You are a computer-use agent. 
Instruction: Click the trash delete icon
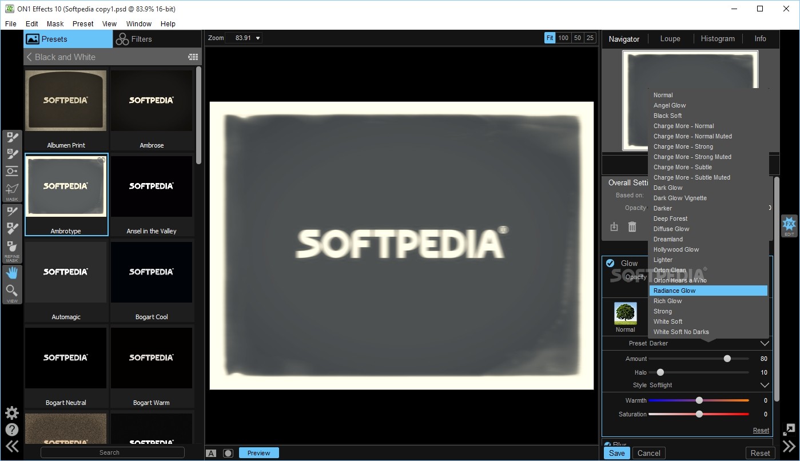click(632, 226)
